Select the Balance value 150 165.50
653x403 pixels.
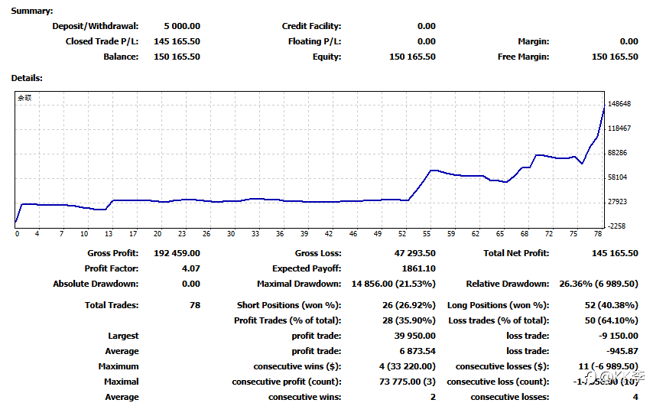point(177,57)
